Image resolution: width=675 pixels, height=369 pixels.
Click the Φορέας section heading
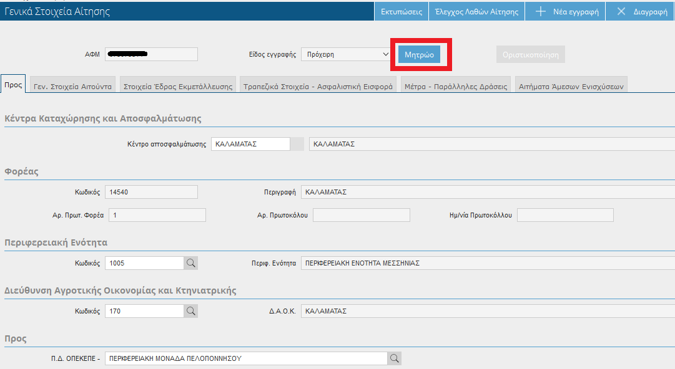pyautogui.click(x=21, y=171)
